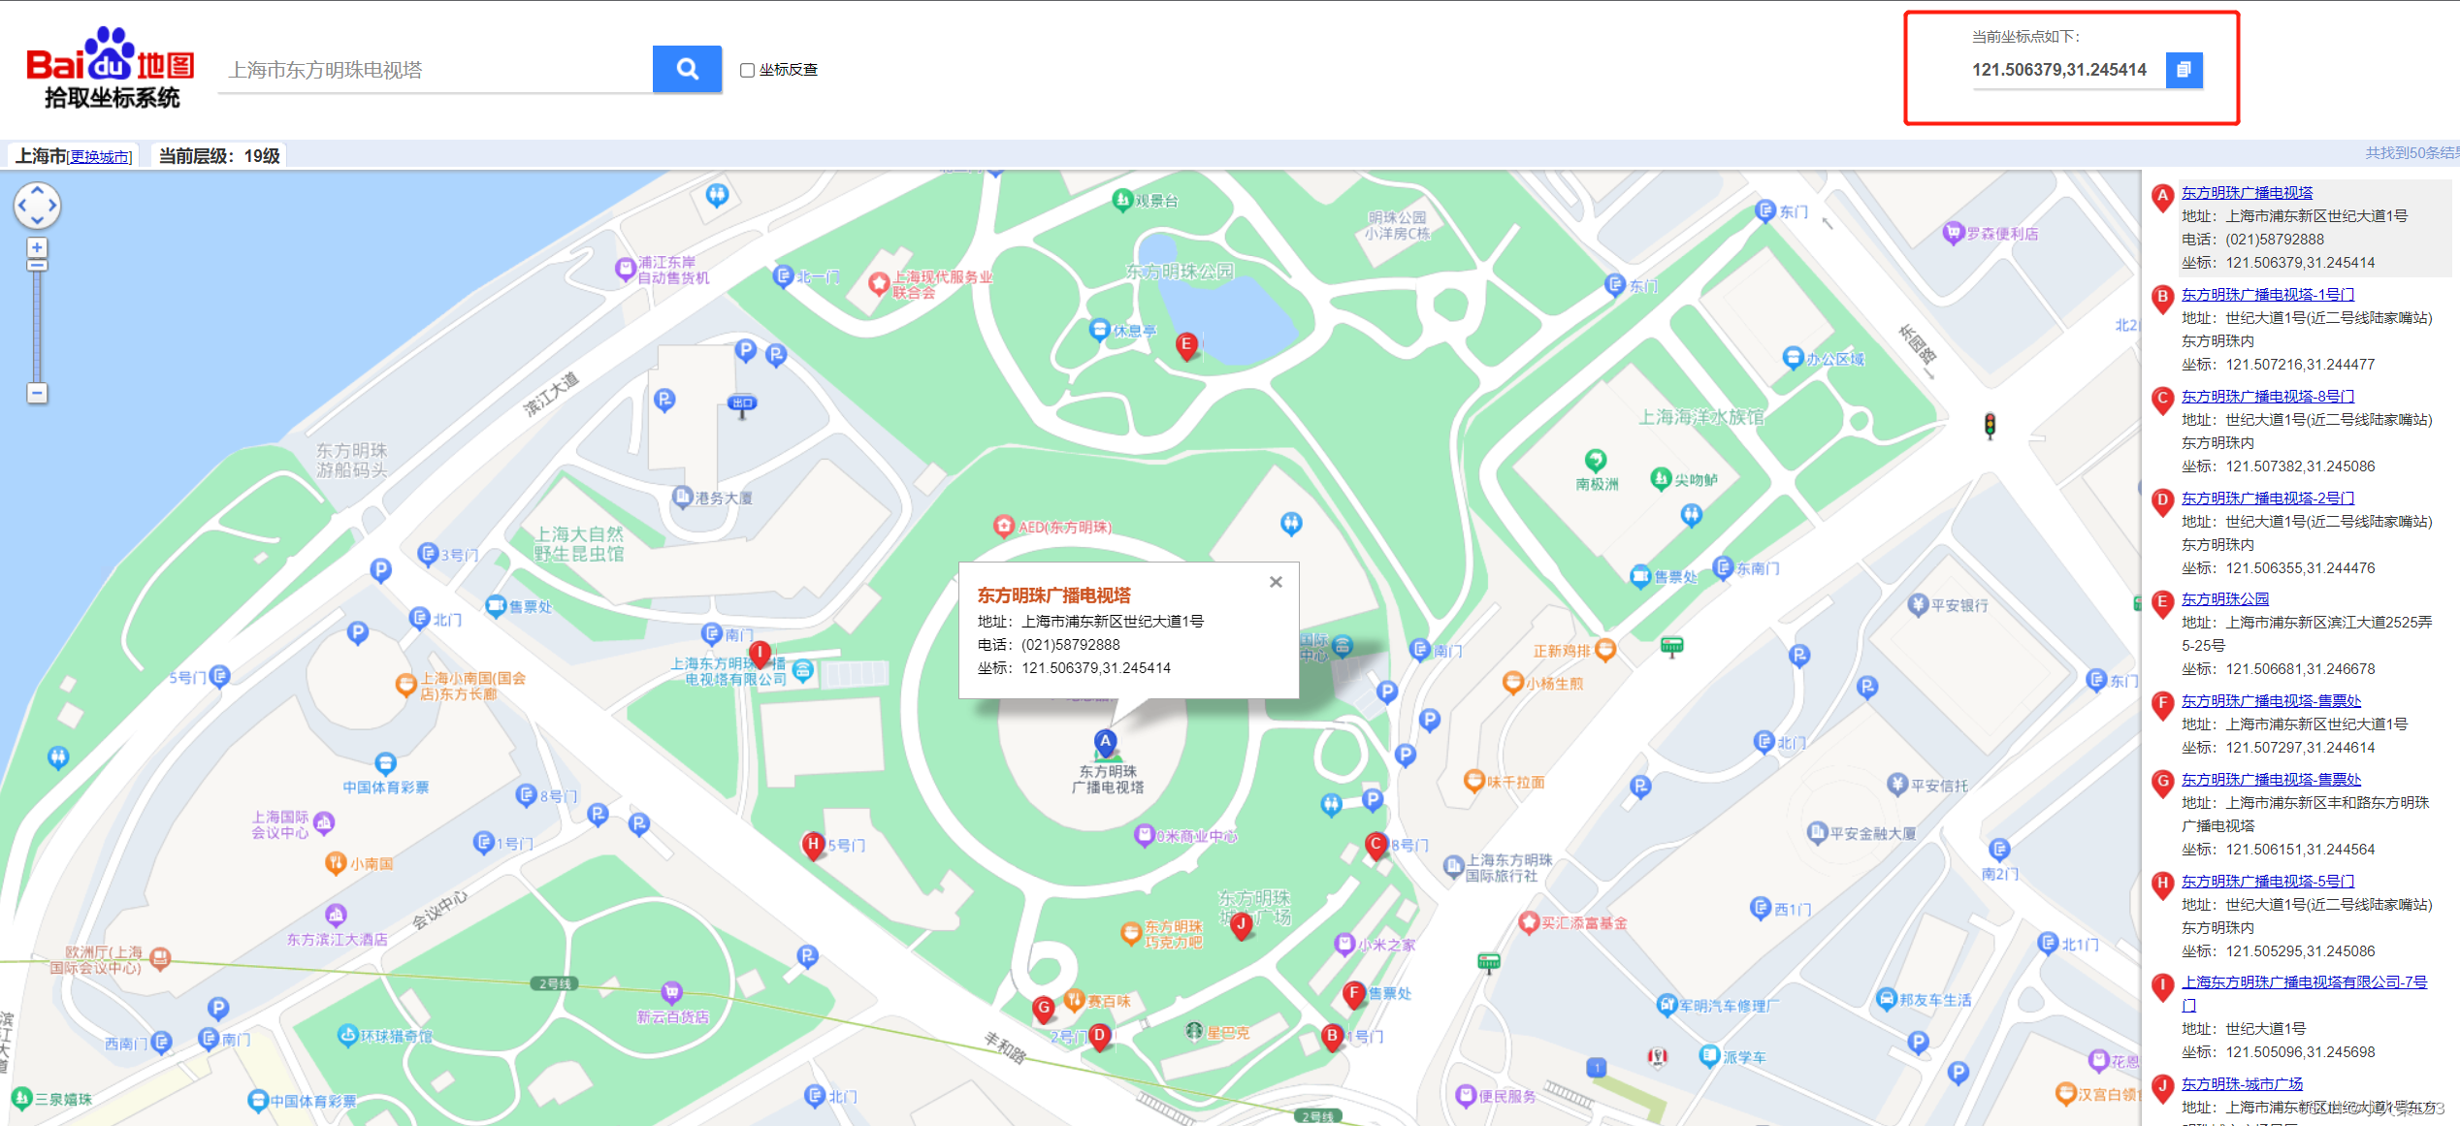Open result 东方明珠广播电视塔-1号门

[2267, 295]
